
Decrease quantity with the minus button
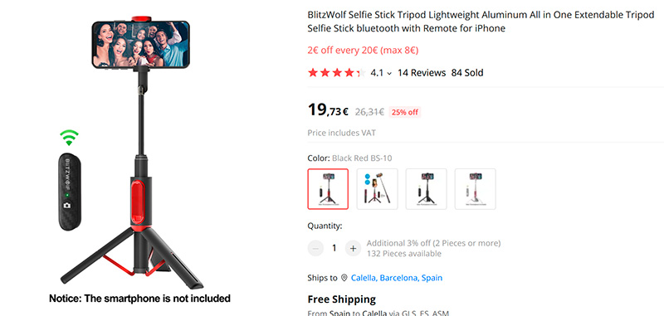pyautogui.click(x=315, y=248)
